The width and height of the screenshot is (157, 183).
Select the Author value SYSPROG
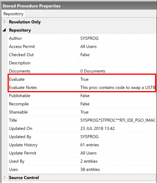(89, 38)
